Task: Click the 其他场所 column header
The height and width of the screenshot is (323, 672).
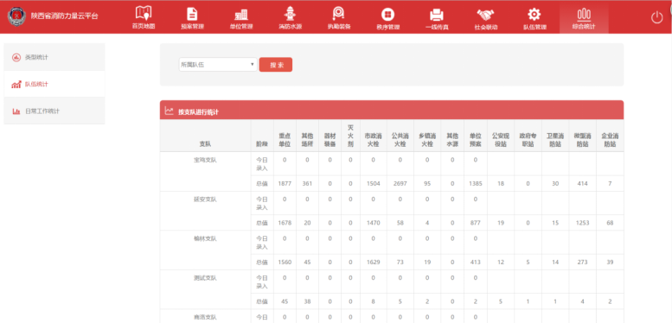Action: (307, 140)
